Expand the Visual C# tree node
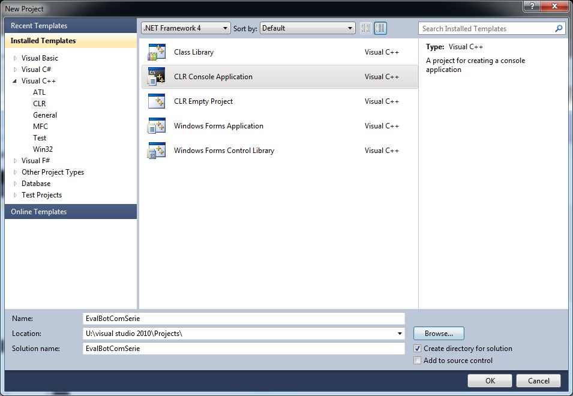This screenshot has height=396, width=573. point(15,70)
